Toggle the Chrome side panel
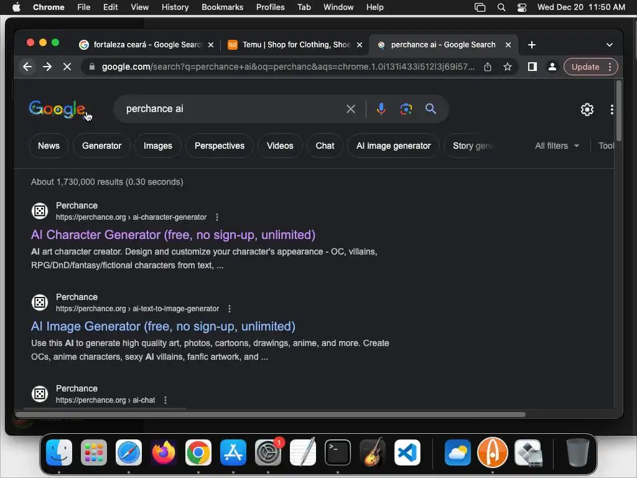This screenshot has width=637, height=478. (532, 67)
